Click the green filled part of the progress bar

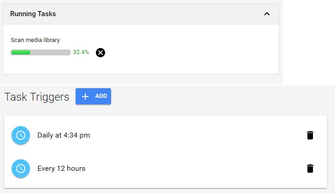[21, 53]
